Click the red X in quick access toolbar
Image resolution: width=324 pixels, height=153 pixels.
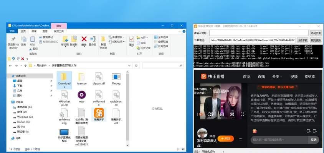[23, 59]
